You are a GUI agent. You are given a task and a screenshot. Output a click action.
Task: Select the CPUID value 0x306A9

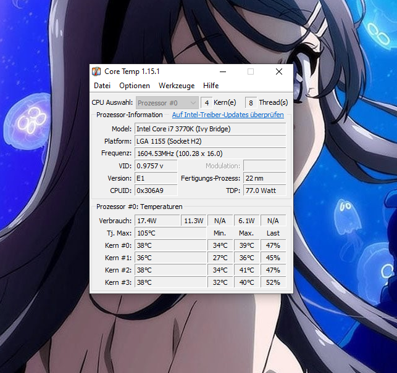coord(156,191)
